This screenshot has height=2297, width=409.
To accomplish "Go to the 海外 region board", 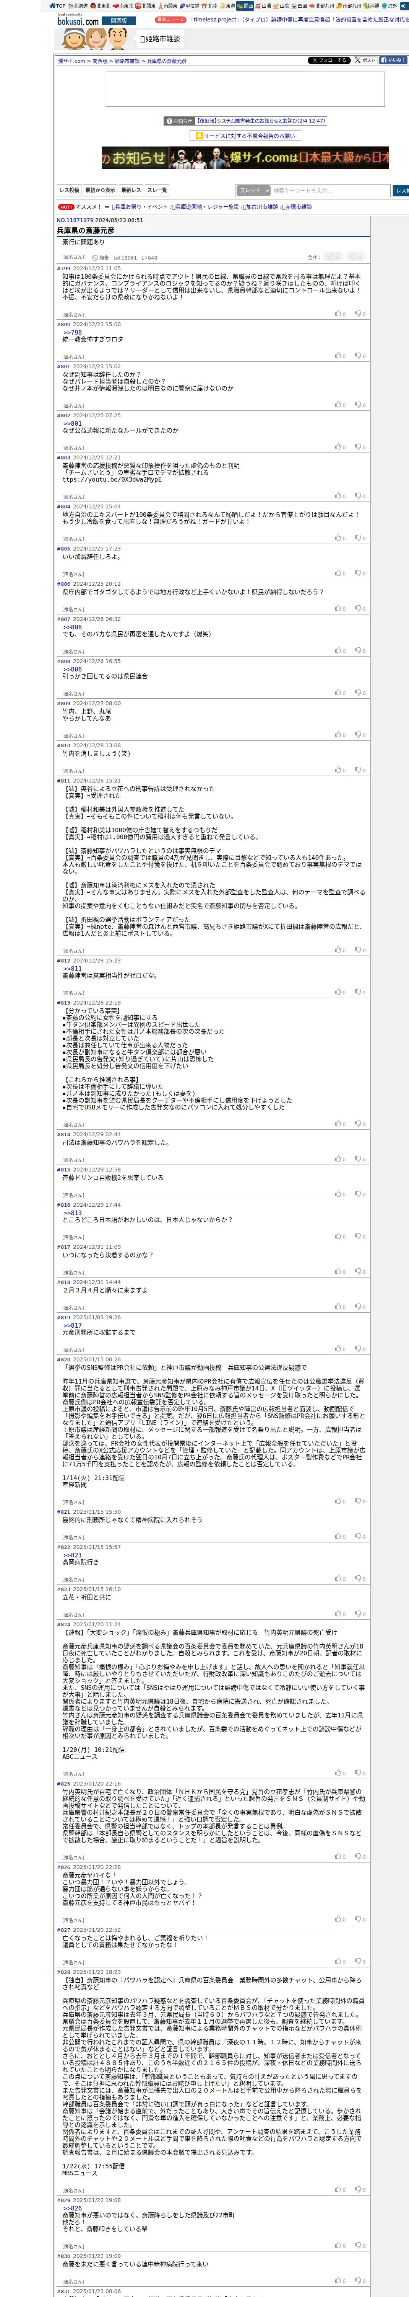I will pyautogui.click(x=390, y=5).
